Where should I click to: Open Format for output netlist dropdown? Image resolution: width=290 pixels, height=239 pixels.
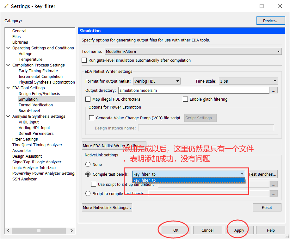(157, 81)
